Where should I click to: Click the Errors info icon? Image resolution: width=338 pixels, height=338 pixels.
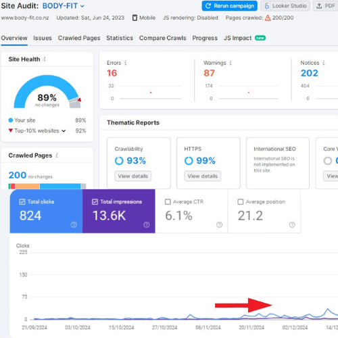[126, 63]
